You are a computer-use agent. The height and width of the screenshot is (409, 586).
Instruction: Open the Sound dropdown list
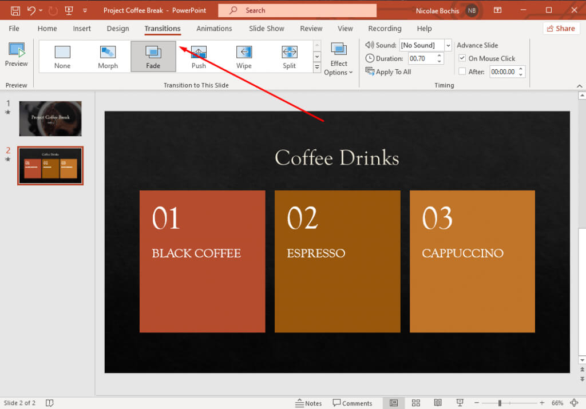tap(448, 45)
